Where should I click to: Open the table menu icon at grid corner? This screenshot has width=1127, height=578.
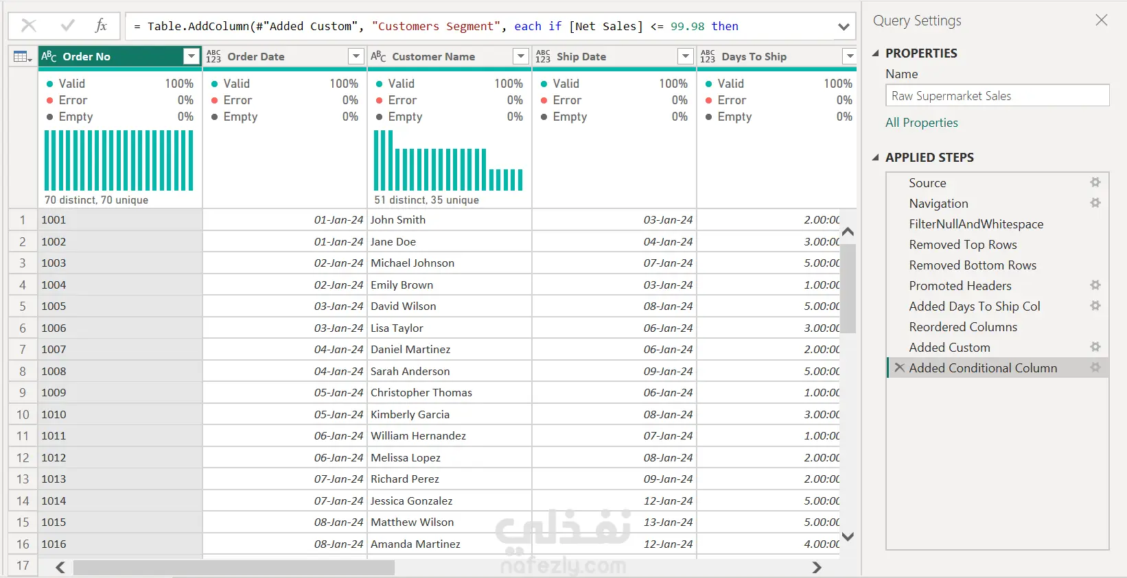click(23, 57)
